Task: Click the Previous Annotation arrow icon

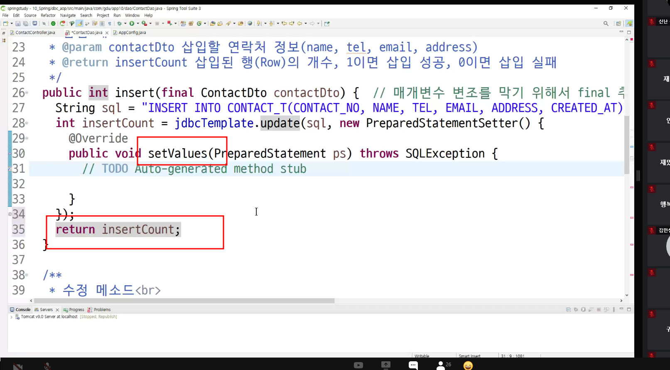Action: click(x=272, y=24)
